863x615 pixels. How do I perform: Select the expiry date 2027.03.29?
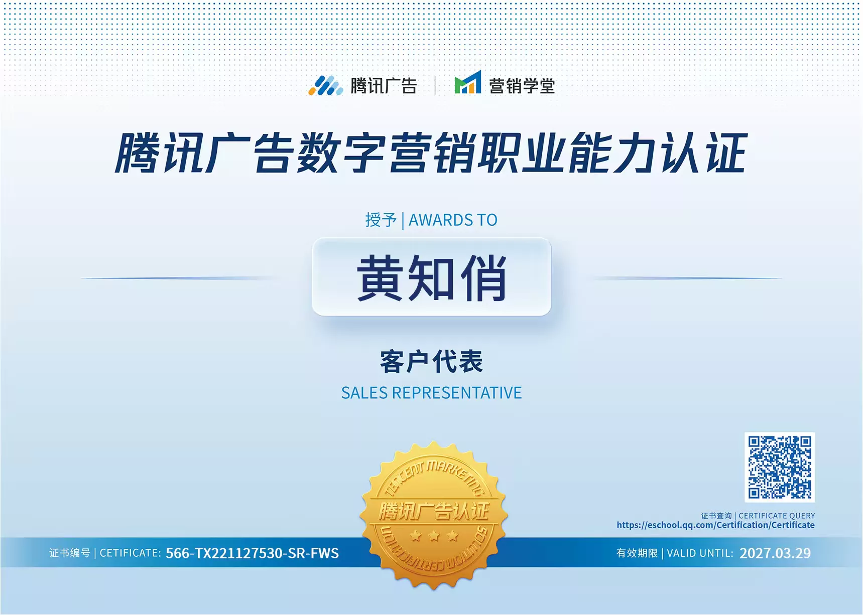point(775,553)
